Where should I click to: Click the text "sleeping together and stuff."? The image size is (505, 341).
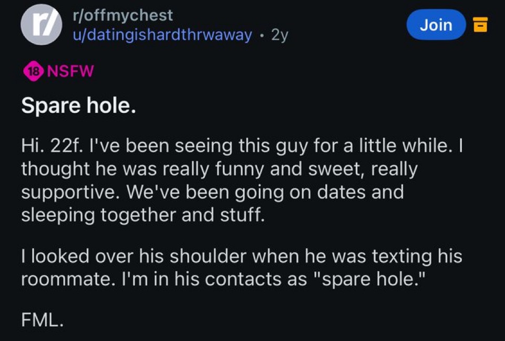tap(141, 214)
